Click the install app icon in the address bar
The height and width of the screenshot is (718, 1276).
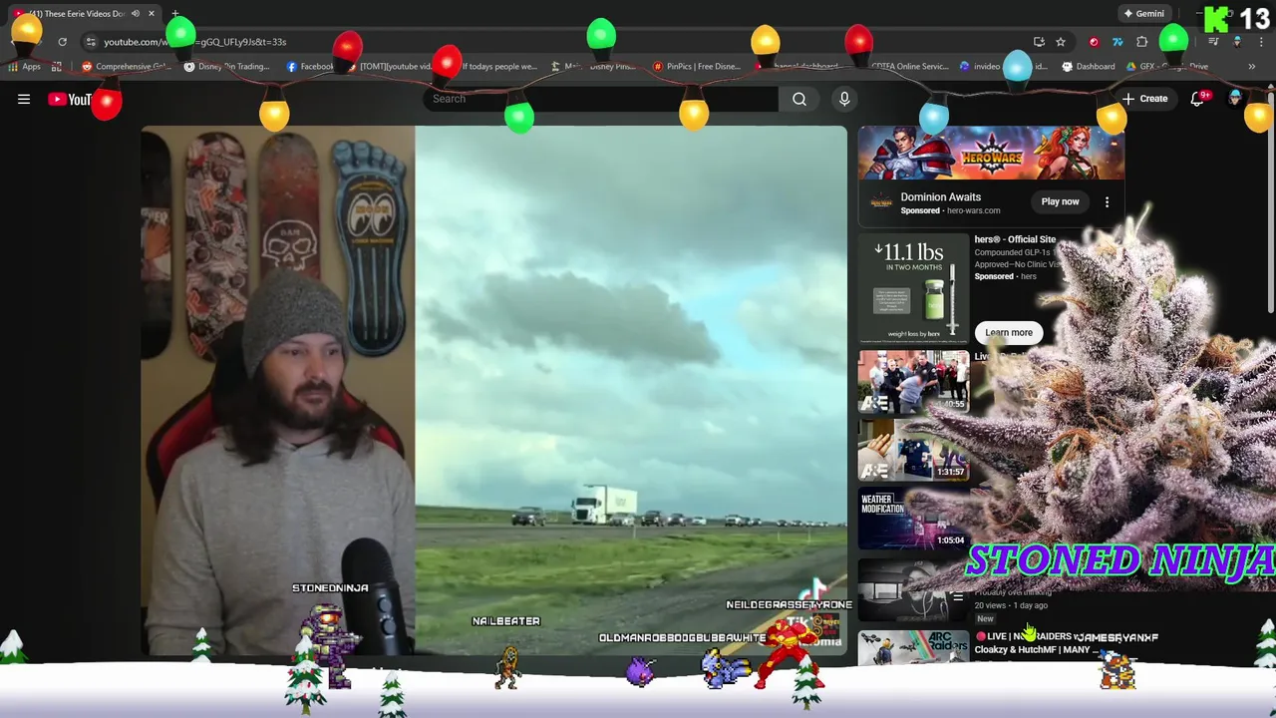coord(1039,42)
